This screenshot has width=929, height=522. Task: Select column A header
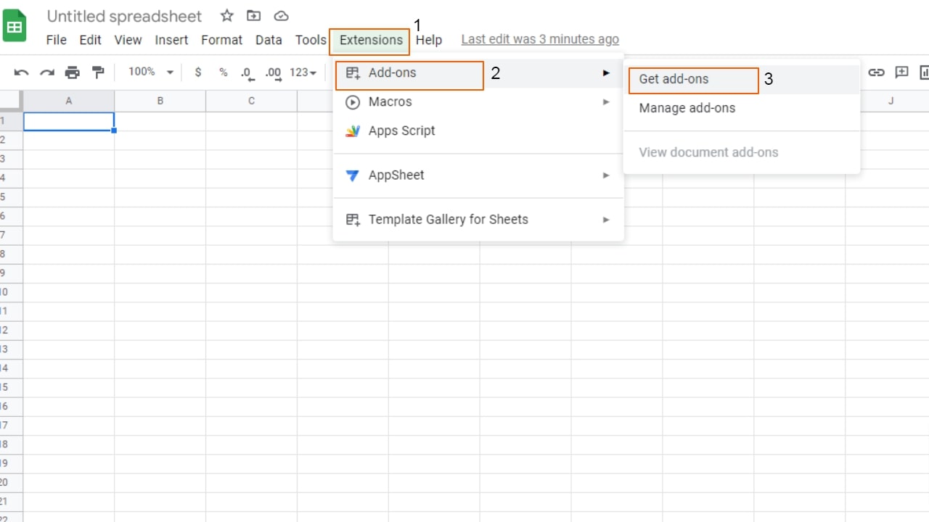click(x=69, y=101)
